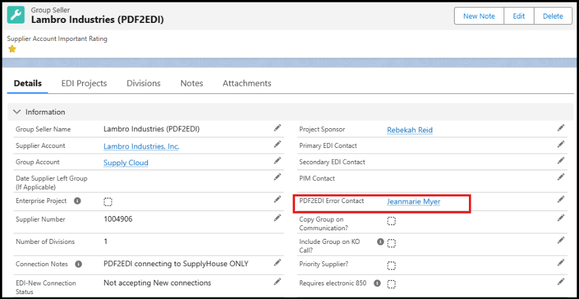Edit Priority Supplier via pencil icon
The height and width of the screenshot is (299, 579).
tap(561, 262)
